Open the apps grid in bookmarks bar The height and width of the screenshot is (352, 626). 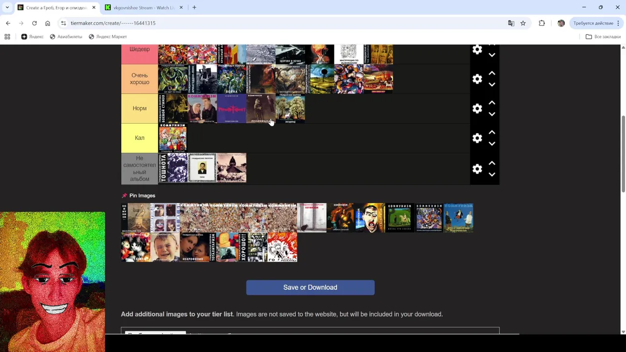pyautogui.click(x=7, y=37)
